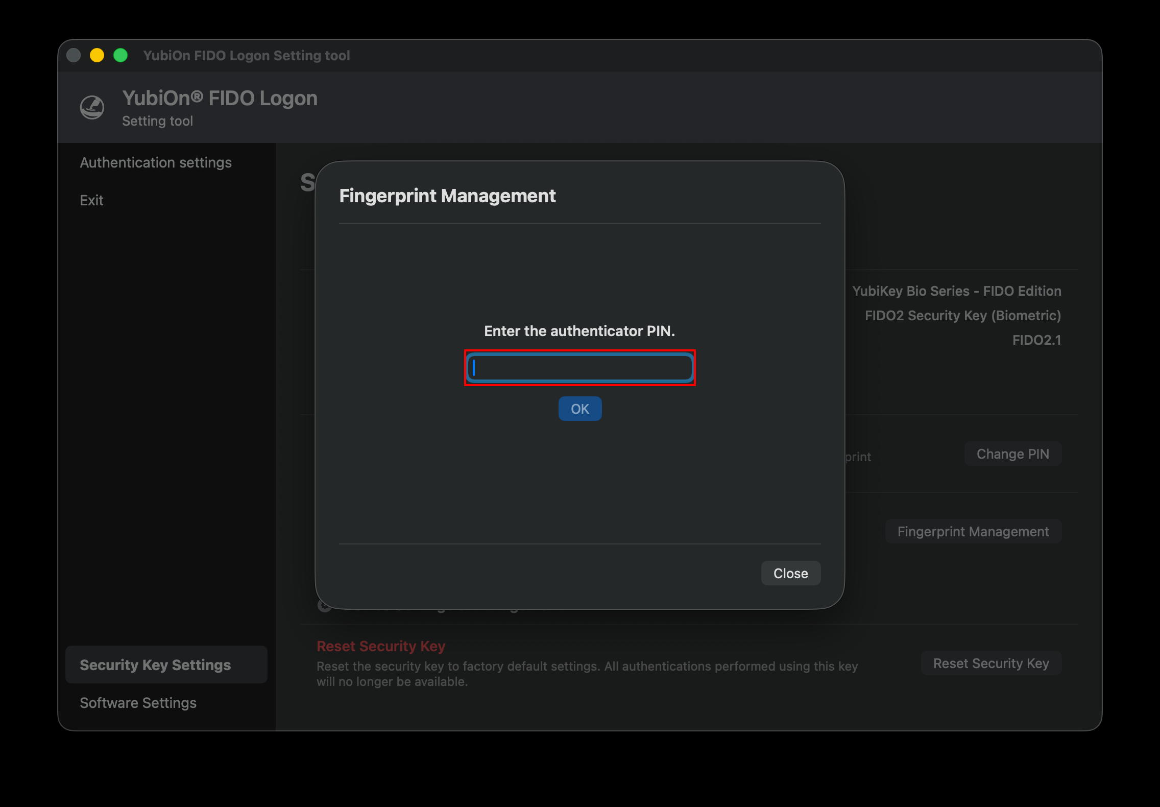
Task: Close the Fingerprint Management dialog
Action: pyautogui.click(x=790, y=573)
